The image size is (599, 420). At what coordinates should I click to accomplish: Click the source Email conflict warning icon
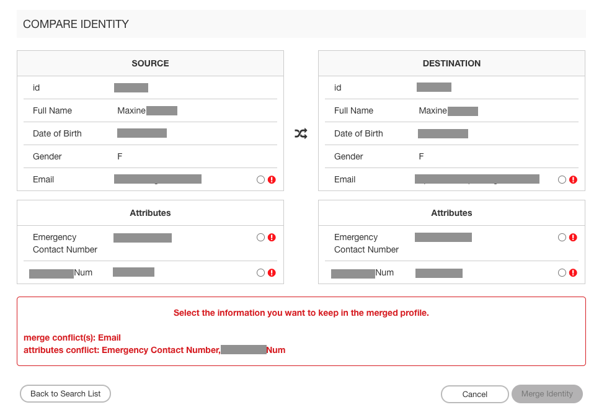272,180
